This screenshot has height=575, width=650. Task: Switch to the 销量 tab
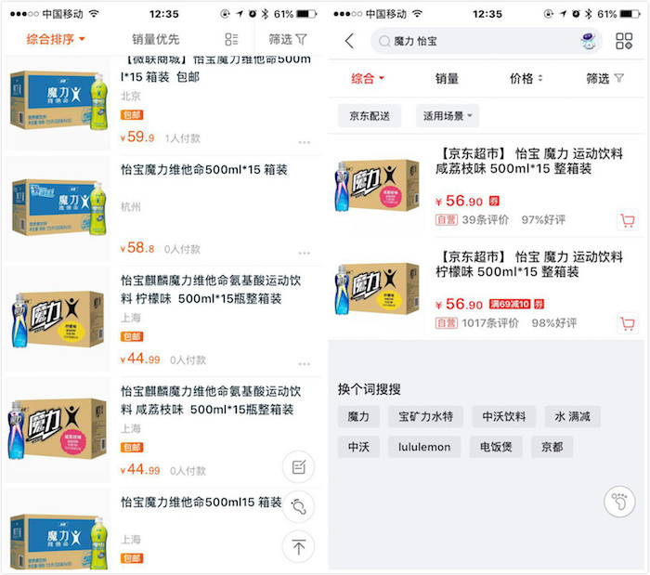tap(447, 79)
